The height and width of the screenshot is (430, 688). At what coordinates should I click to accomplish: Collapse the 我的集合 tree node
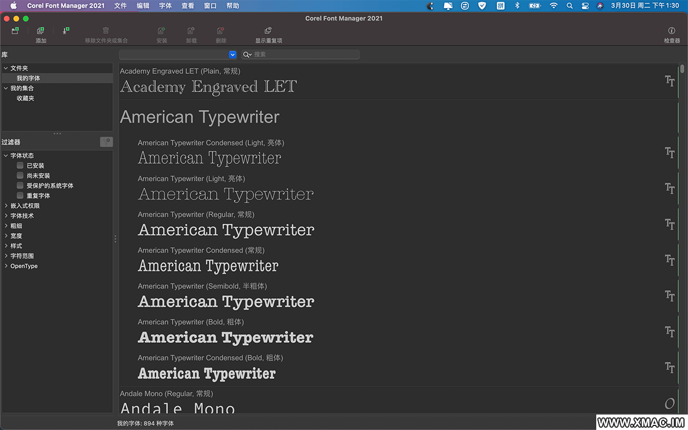(x=6, y=88)
